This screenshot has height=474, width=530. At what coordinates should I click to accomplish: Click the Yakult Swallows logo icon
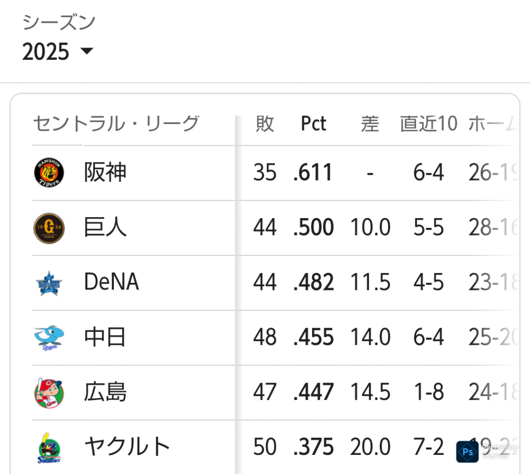[x=49, y=448]
